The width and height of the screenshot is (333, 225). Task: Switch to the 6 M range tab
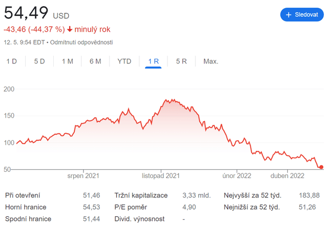coord(95,61)
